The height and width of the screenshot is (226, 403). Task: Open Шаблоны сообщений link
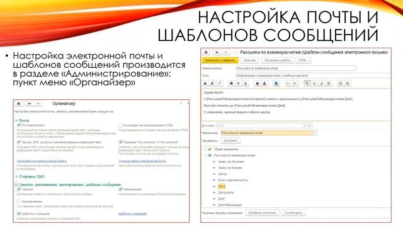coord(132,213)
